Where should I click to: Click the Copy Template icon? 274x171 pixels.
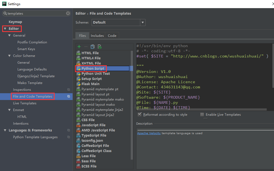click(93, 47)
